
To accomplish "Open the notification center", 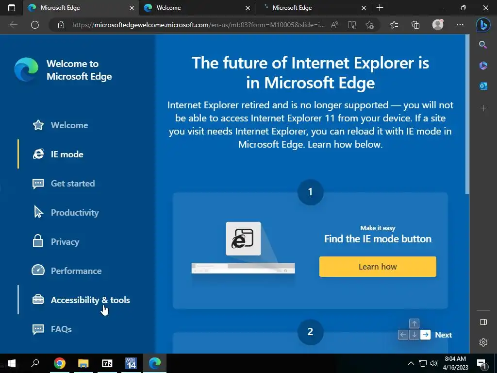I will [481, 364].
